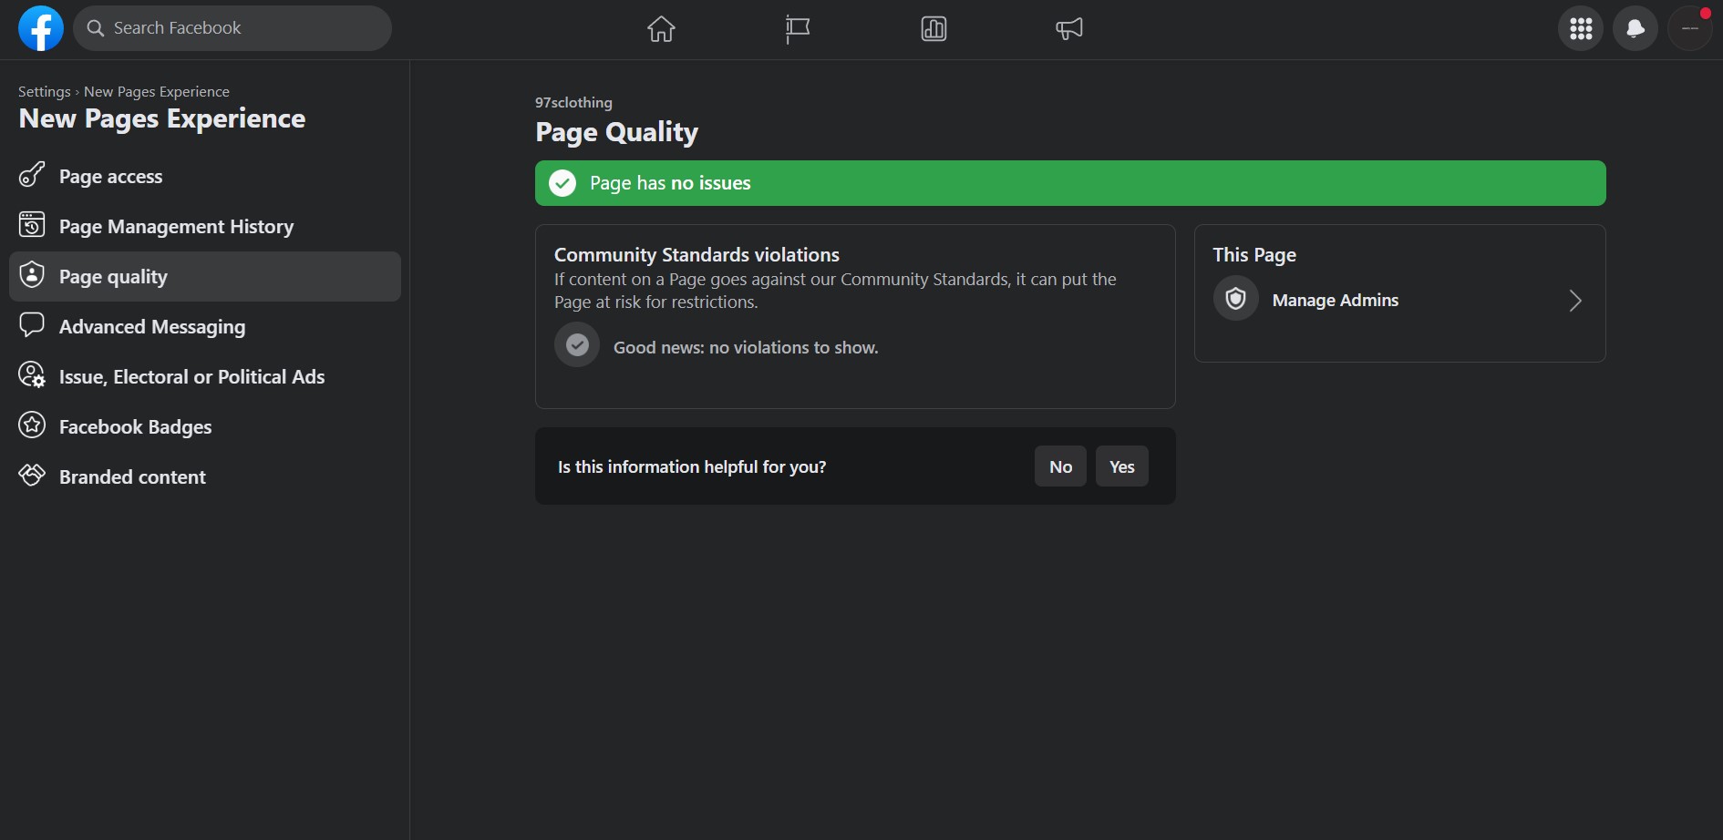Viewport: 1723px width, 840px height.
Task: Click the green banner checkmark icon
Action: tap(562, 183)
